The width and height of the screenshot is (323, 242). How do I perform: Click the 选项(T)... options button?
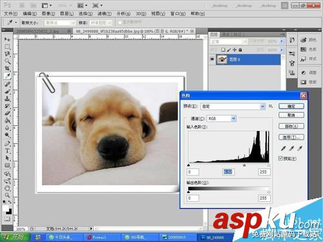(291, 137)
